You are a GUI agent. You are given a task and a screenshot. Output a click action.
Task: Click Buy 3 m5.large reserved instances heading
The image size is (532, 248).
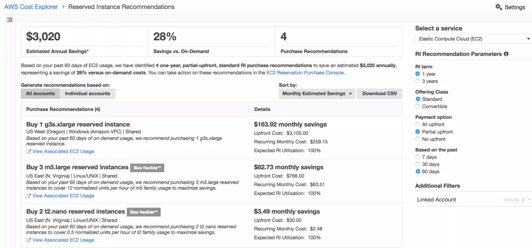(x=77, y=167)
